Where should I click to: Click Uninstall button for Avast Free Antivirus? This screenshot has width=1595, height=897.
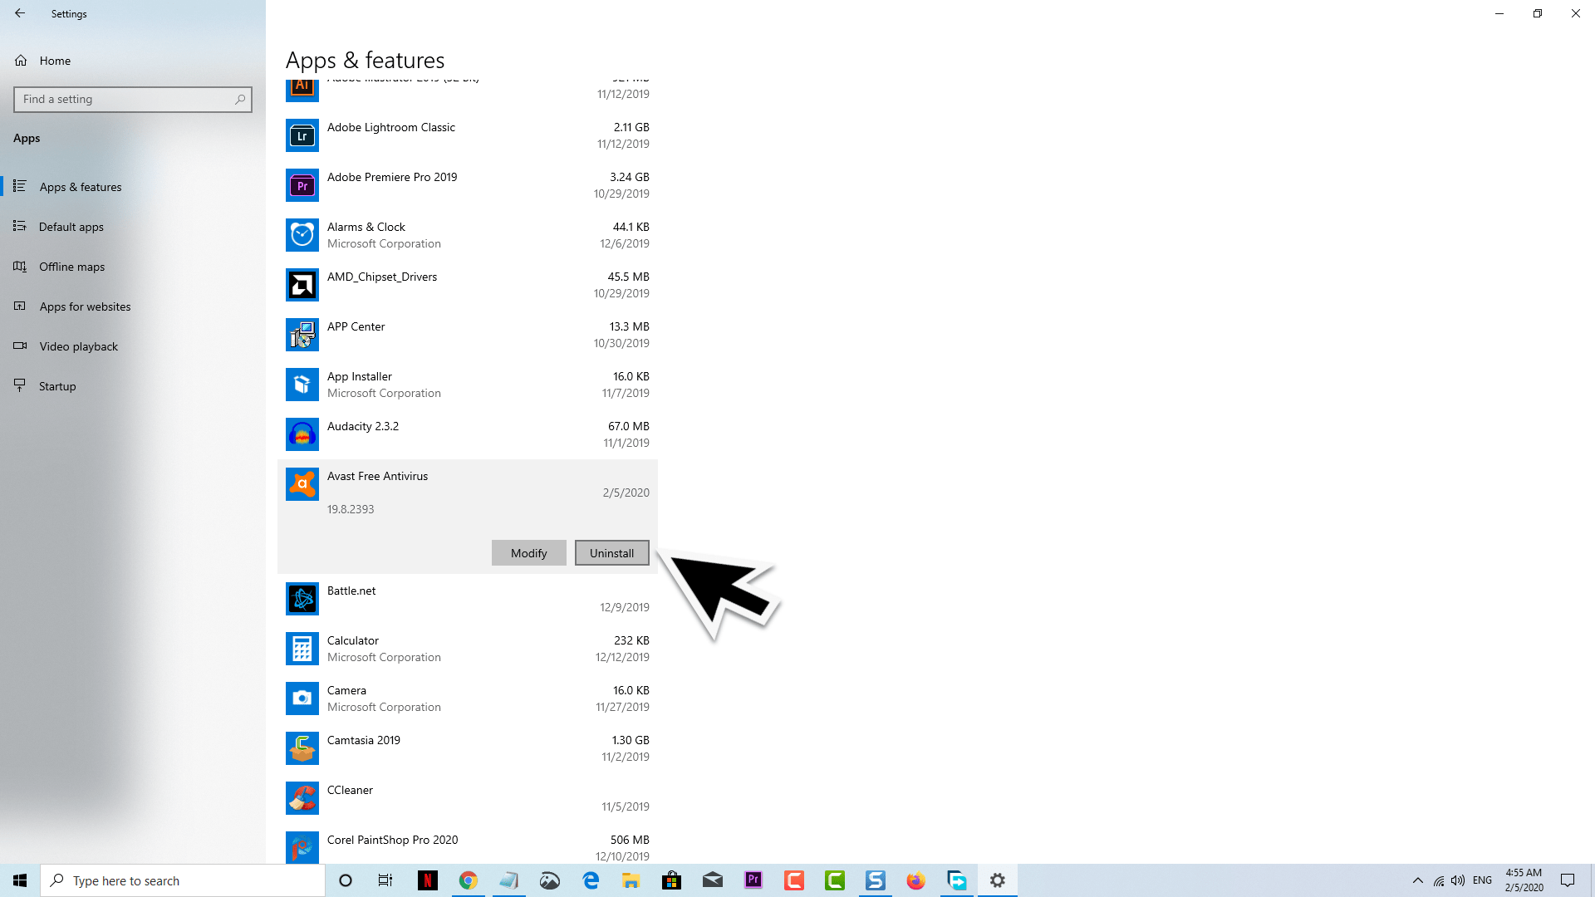(x=611, y=552)
